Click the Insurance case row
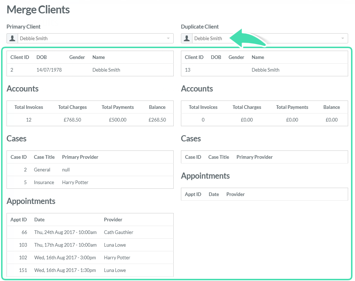355x281 pixels. coord(90,182)
